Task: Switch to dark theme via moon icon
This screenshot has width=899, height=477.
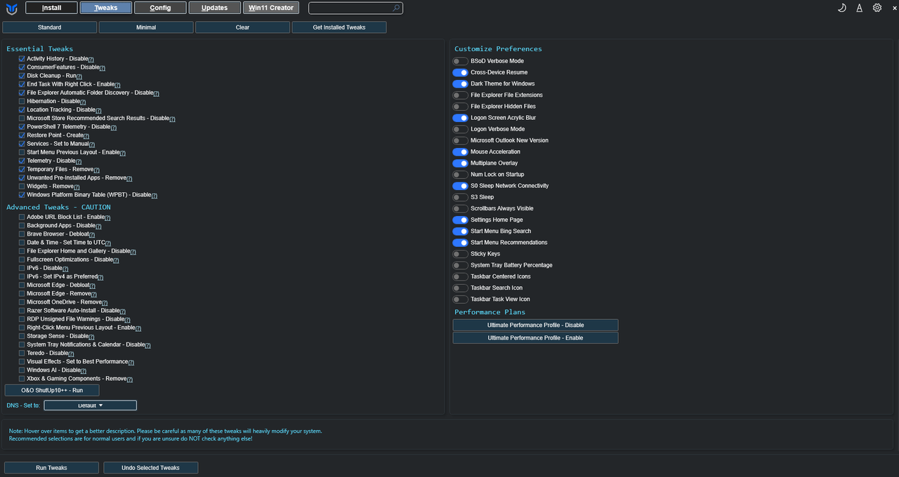Action: point(842,8)
